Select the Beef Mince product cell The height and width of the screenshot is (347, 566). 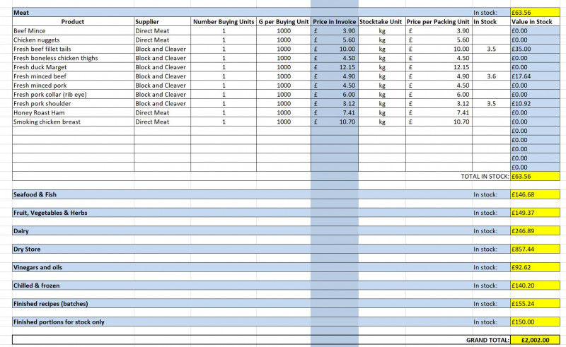(x=73, y=30)
